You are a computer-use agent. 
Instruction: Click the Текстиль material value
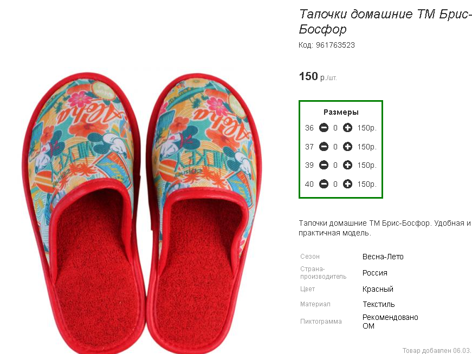pyautogui.click(x=378, y=304)
